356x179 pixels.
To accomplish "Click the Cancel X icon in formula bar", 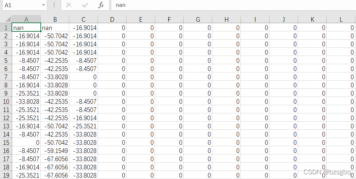I will pyautogui.click(x=69, y=5).
